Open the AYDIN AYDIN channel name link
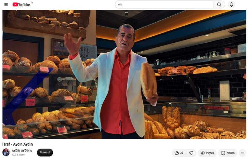This screenshot has width=248, height=159. click(x=20, y=151)
